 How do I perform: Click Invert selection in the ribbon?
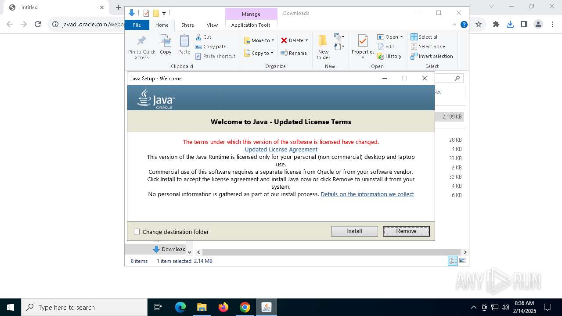432,56
